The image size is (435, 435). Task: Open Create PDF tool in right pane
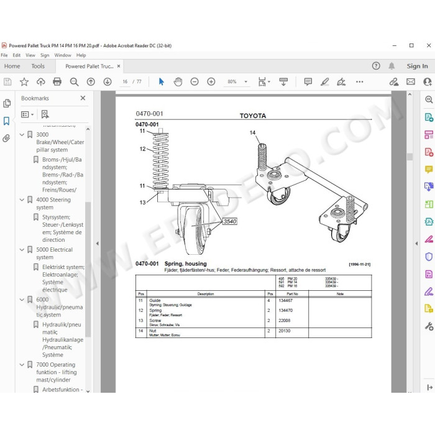click(429, 152)
